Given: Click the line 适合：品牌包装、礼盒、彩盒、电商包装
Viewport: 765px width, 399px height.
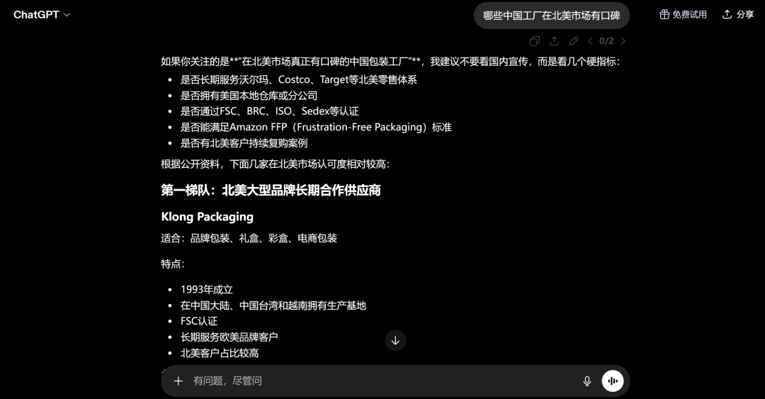Looking at the screenshot, I should coord(249,238).
